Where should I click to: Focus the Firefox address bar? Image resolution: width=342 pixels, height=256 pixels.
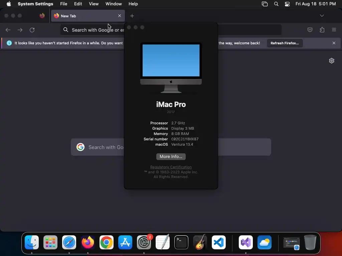click(x=171, y=30)
